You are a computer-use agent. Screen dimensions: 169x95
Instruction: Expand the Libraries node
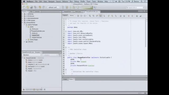click(x=25, y=42)
